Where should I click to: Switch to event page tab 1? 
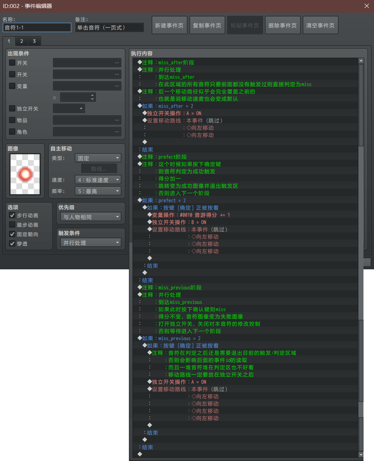pyautogui.click(x=9, y=41)
